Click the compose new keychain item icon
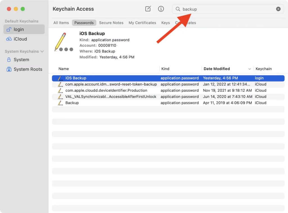The width and height of the screenshot is (288, 213). pos(148,9)
